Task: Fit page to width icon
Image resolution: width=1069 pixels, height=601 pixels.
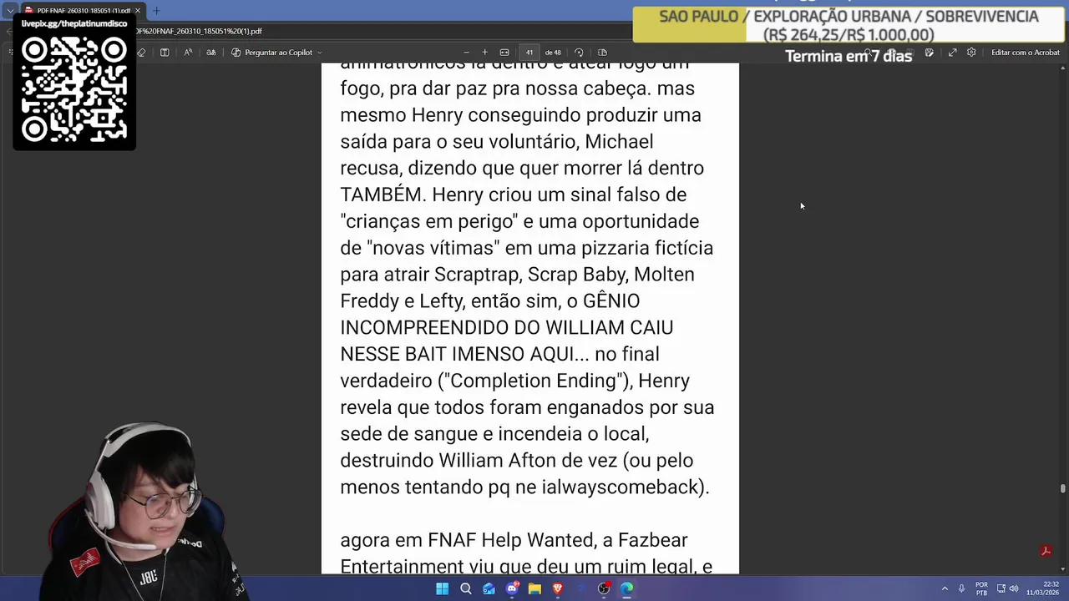Action: (504, 53)
